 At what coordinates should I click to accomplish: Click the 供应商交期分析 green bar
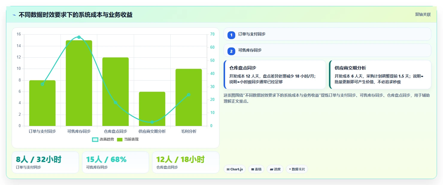(152, 109)
